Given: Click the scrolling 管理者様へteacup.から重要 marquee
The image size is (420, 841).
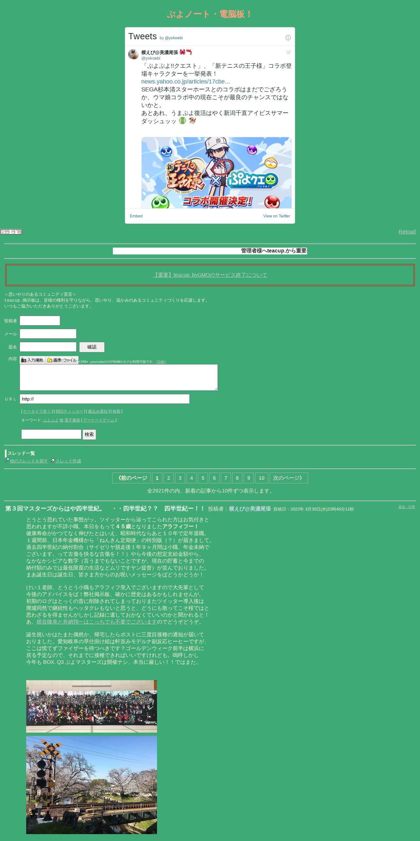Looking at the screenshot, I should coord(210,251).
